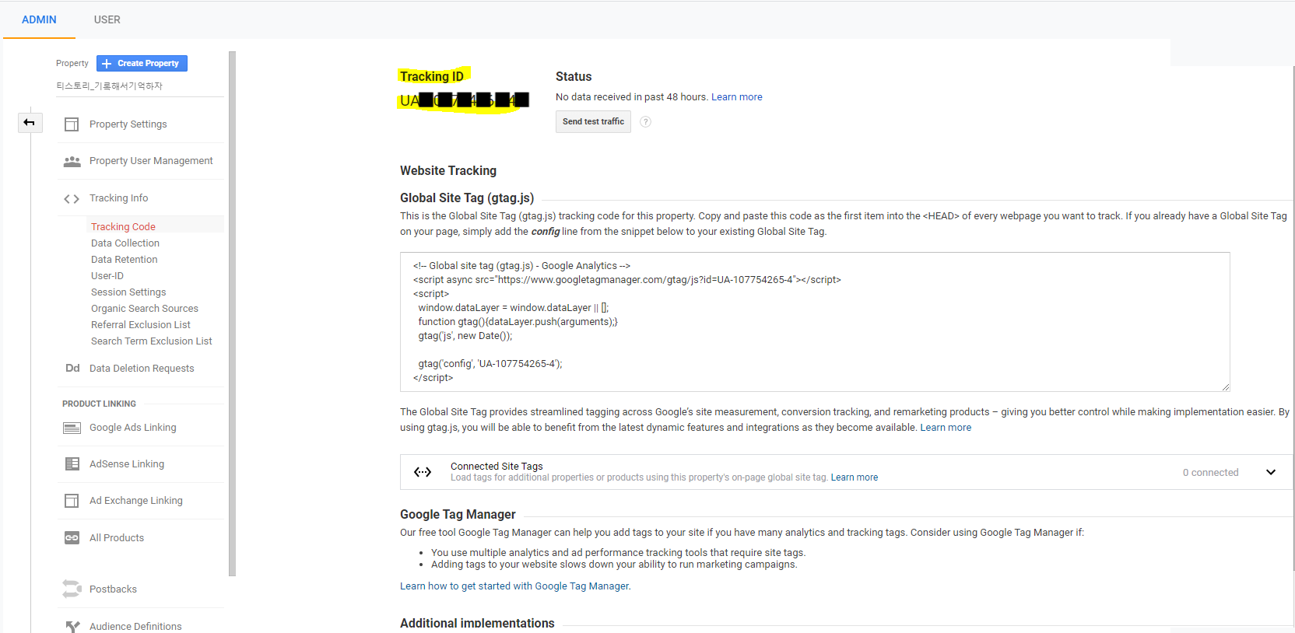Image resolution: width=1295 pixels, height=633 pixels.
Task: Open the property name dropdown
Action: click(139, 86)
